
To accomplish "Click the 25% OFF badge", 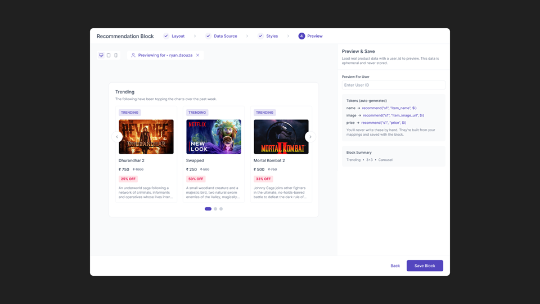I will click(x=128, y=179).
